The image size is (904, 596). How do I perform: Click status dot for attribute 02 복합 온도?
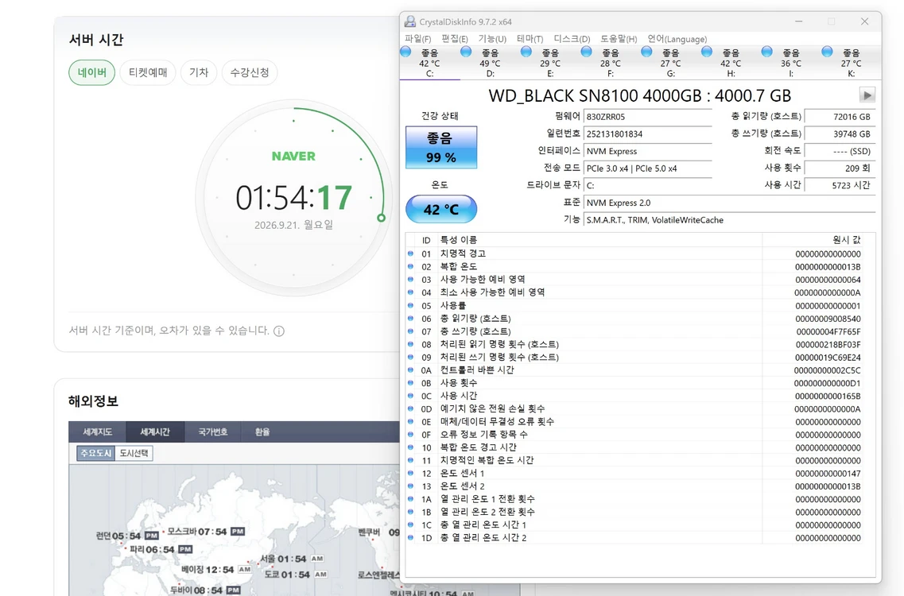(x=410, y=266)
